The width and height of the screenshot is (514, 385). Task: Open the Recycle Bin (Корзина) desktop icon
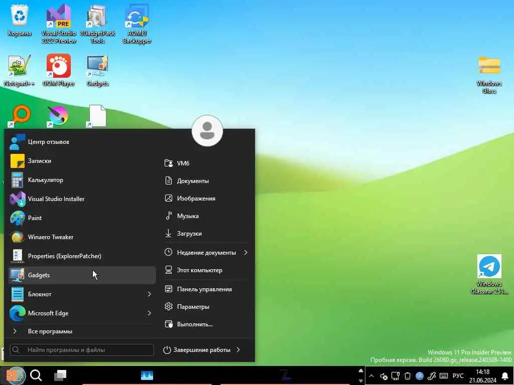pyautogui.click(x=20, y=21)
